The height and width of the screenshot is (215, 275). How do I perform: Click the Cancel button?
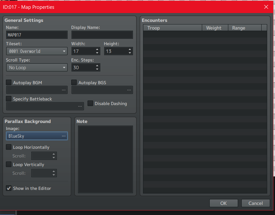click(x=255, y=203)
